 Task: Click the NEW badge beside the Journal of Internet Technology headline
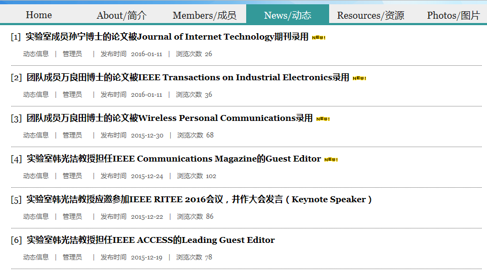click(x=319, y=37)
